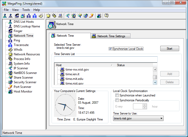Select Security Scanner in the tree
Image resolution: width=188 pixels, height=137 pixels.
[x=25, y=82]
